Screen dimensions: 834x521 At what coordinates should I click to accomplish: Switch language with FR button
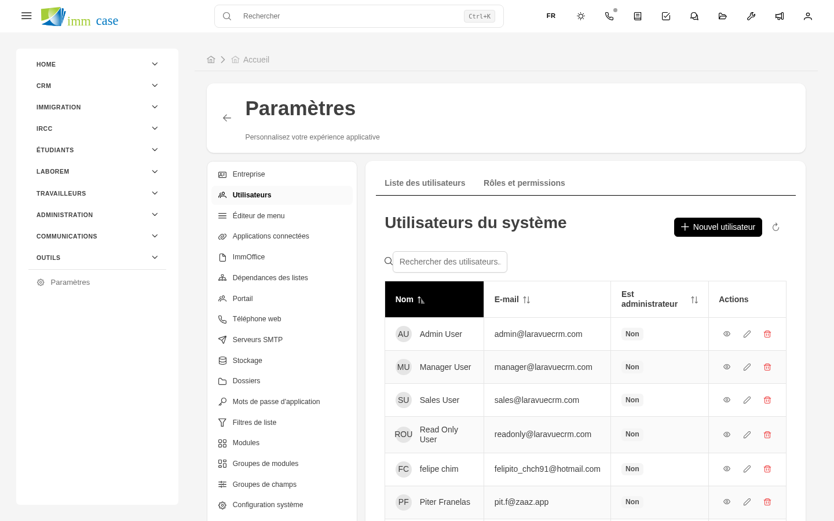[551, 16]
